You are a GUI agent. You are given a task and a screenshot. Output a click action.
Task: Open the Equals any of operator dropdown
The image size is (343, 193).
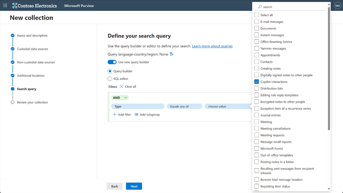184,106
